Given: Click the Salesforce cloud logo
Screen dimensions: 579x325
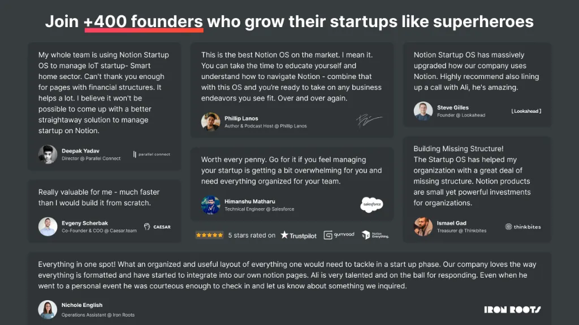Looking at the screenshot, I should tap(371, 204).
